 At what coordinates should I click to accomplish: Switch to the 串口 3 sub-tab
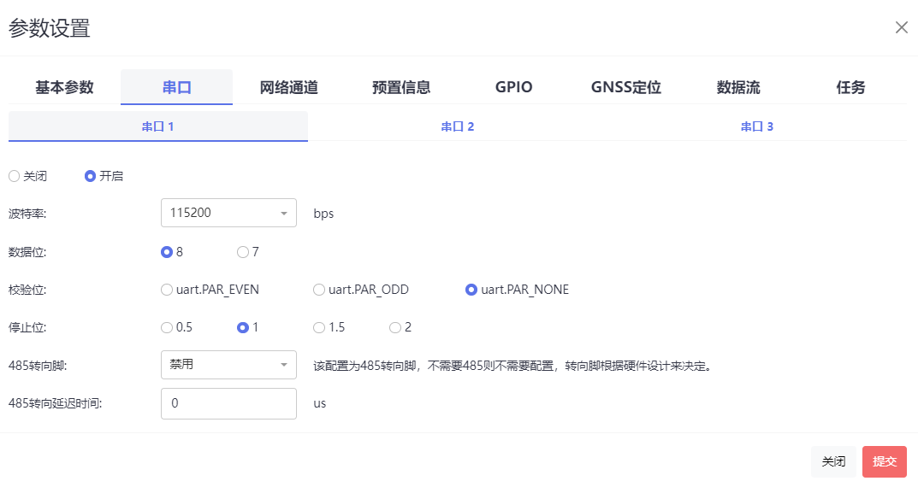point(757,126)
